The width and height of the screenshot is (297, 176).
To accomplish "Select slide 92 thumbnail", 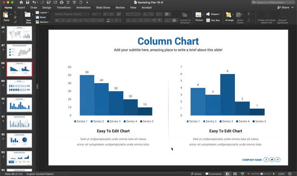I will [x=19, y=141].
